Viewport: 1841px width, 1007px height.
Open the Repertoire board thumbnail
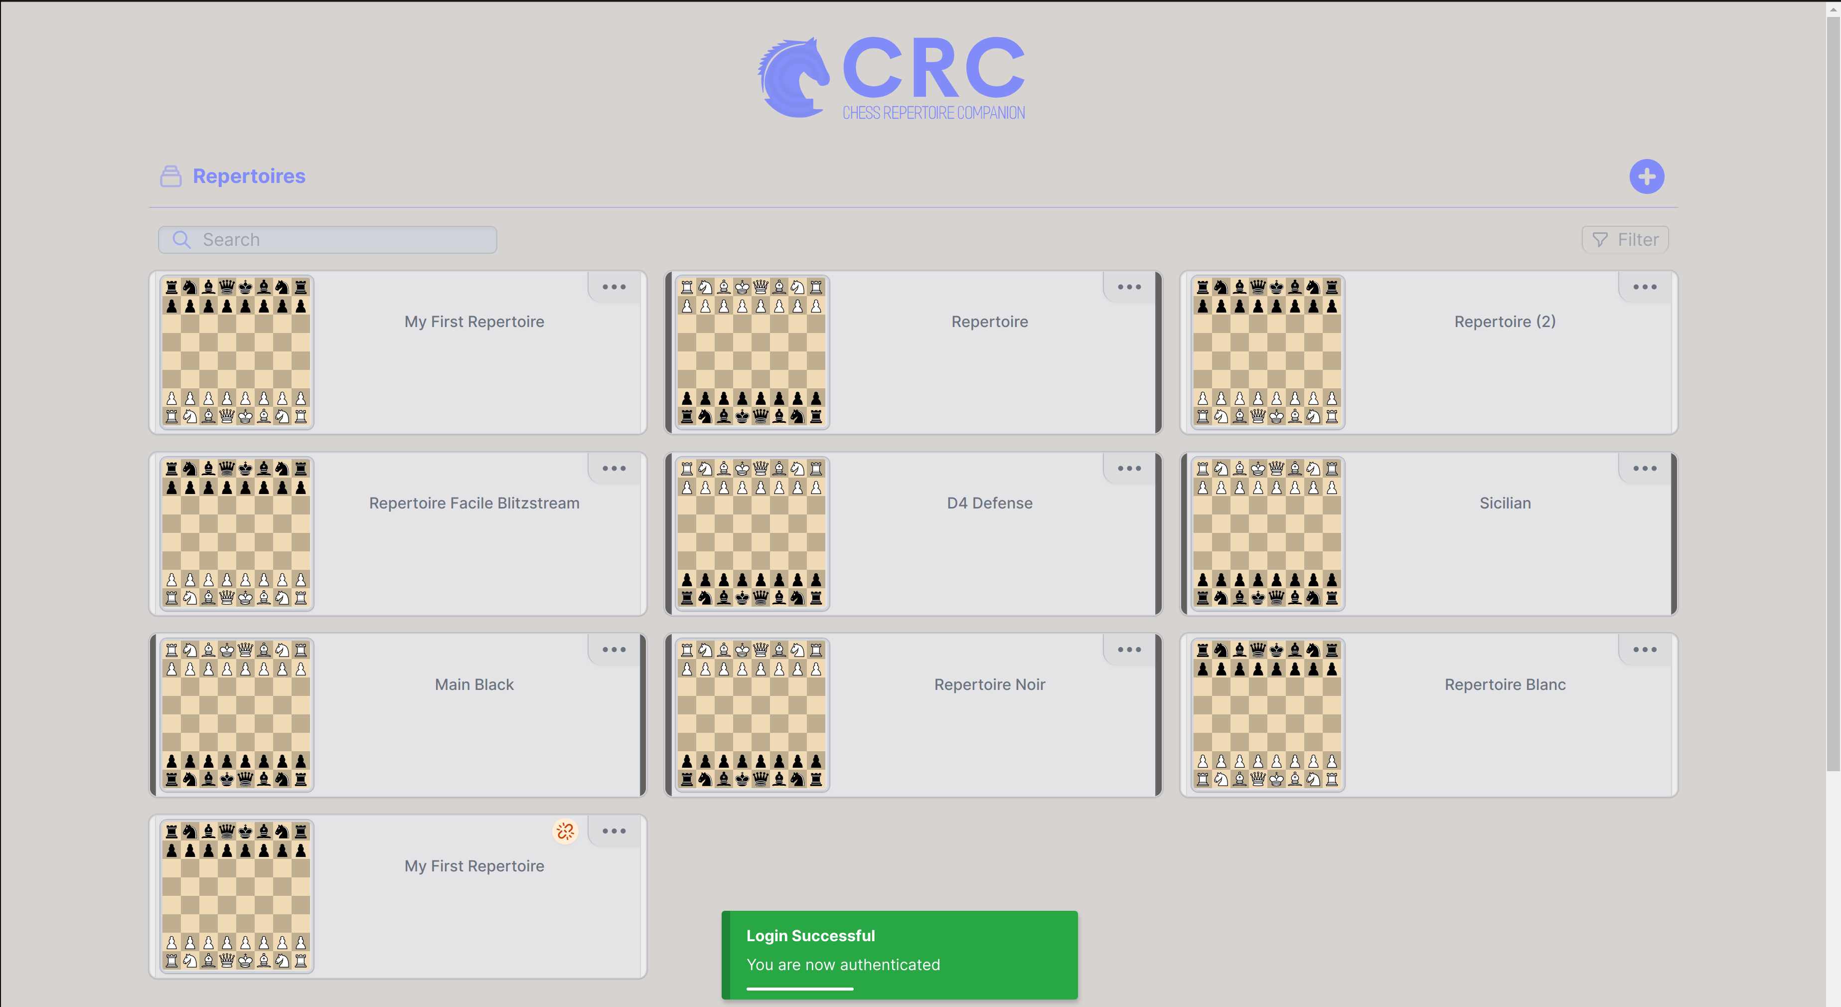(x=752, y=351)
